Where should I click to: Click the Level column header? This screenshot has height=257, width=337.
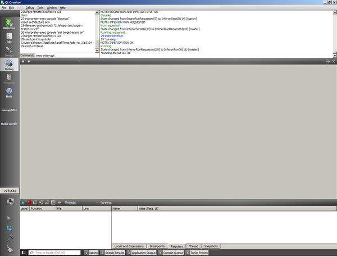click(x=24, y=209)
